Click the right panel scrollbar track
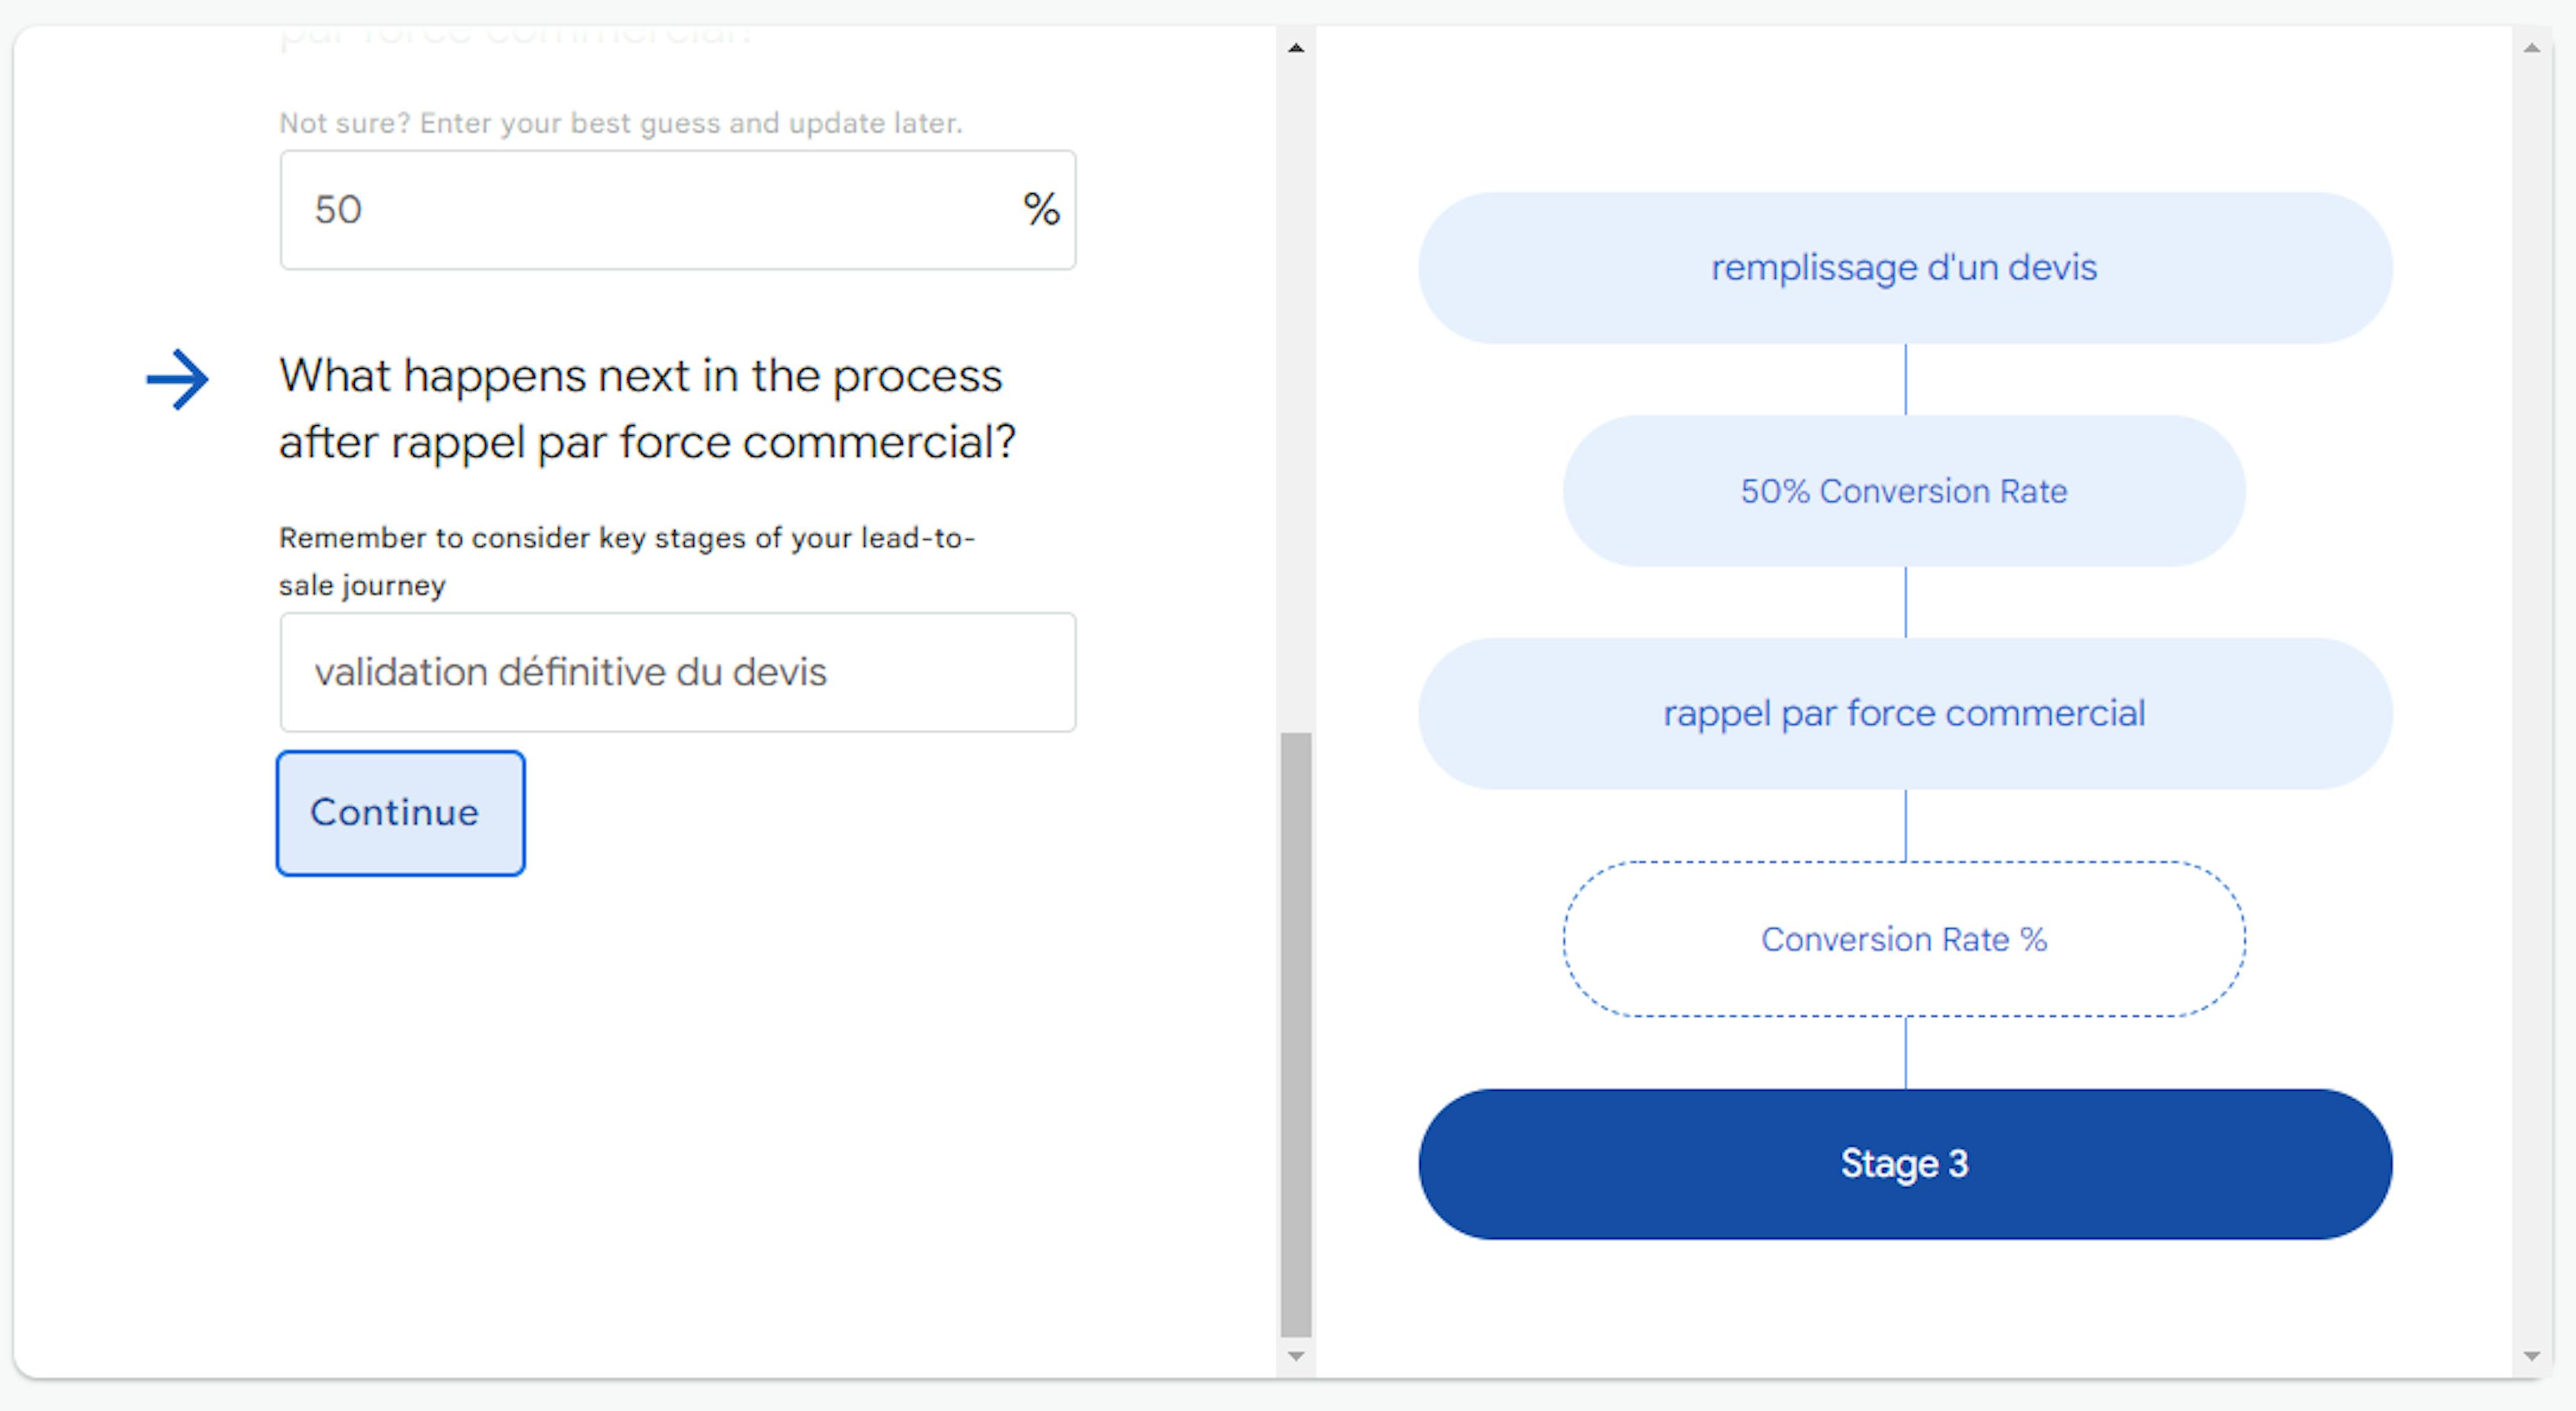This screenshot has width=2576, height=1411. click(x=2531, y=700)
